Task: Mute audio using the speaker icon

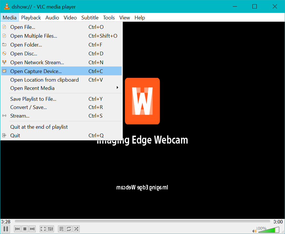Action: pos(254,230)
